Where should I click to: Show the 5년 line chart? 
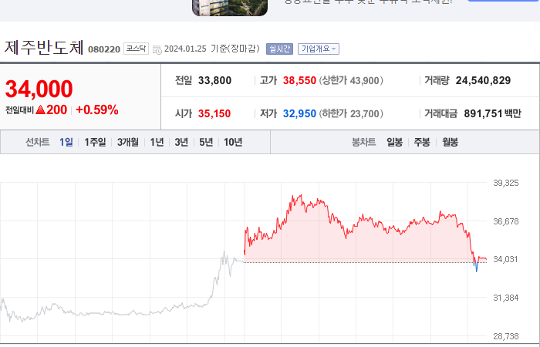pos(206,142)
